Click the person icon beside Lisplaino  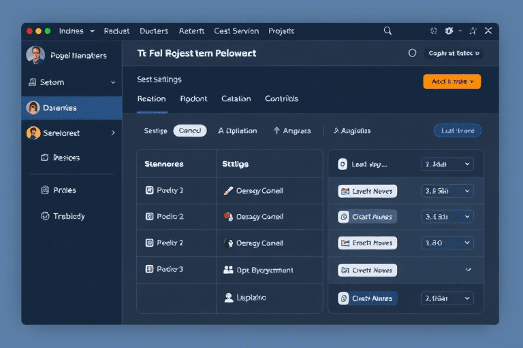pos(229,298)
